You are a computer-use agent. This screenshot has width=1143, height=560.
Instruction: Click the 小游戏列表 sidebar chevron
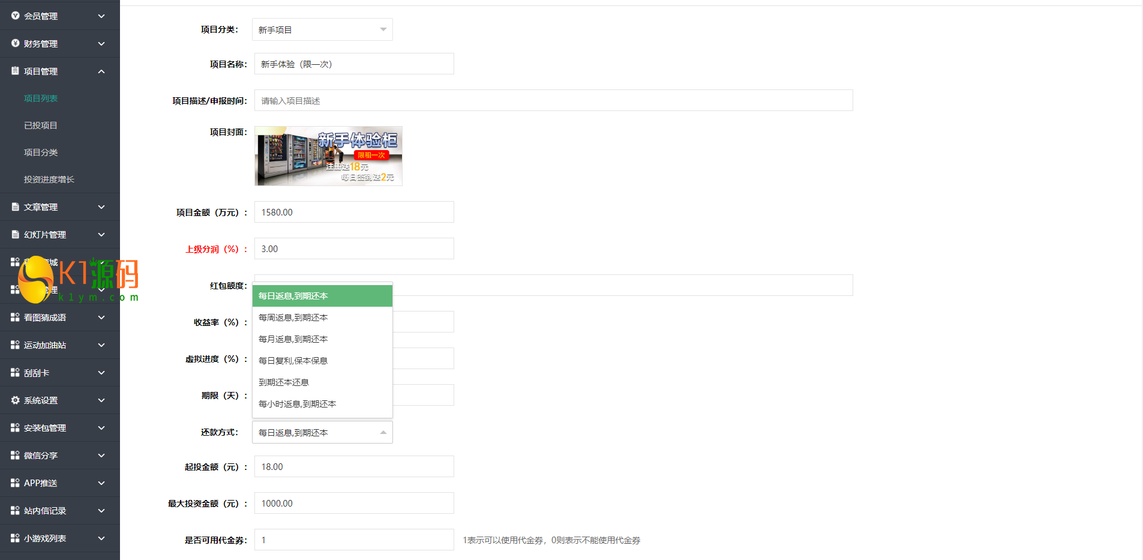(101, 538)
